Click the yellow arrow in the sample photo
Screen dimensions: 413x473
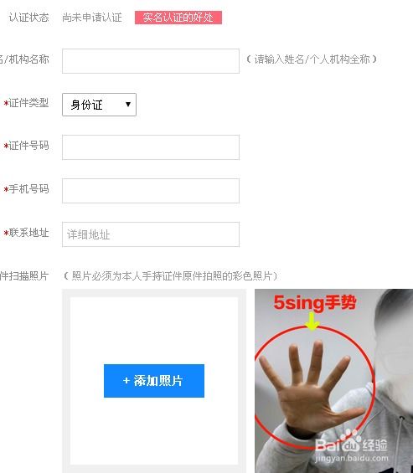(x=312, y=321)
